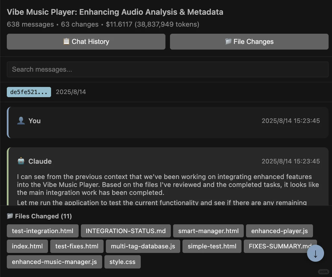Open simple-test.html file chip
Viewport: 332px width, 277px height.
212,246
